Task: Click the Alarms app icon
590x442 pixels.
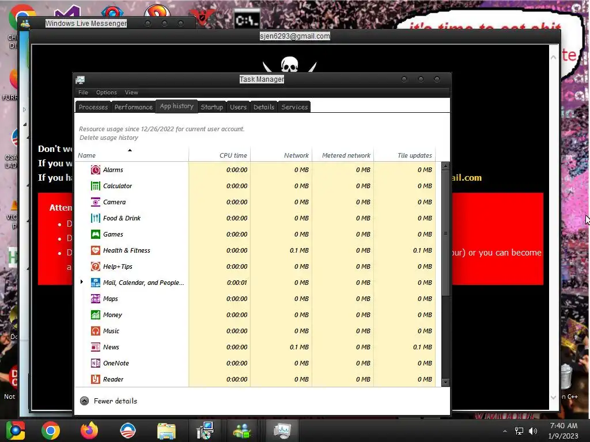Action: [x=96, y=170]
